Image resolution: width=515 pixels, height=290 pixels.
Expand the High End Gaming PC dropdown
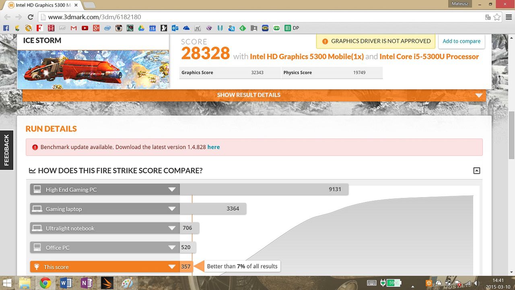tap(172, 190)
